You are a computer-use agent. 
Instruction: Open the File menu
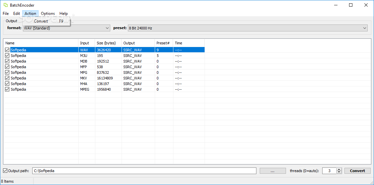click(6, 14)
